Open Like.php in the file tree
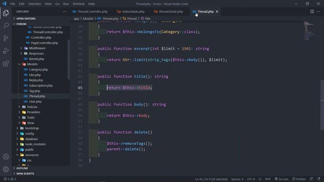This screenshot has width=324, height=182. [35, 75]
